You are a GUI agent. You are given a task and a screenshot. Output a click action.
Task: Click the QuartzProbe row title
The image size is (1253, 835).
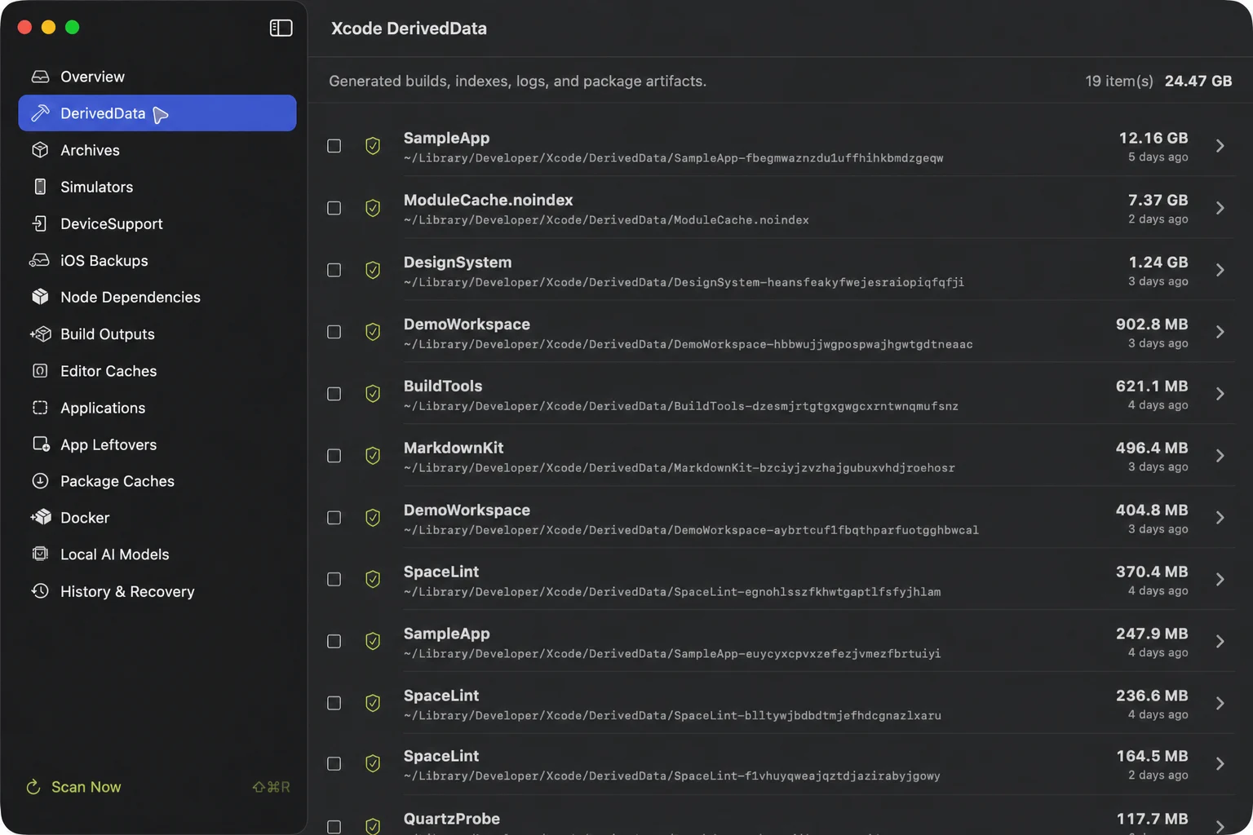(452, 819)
